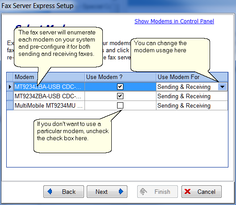
Task: Click the Finish button
Action: tap(157, 192)
